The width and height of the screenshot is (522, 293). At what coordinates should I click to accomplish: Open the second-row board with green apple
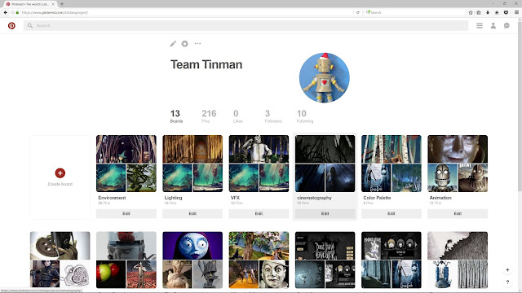coord(126,260)
